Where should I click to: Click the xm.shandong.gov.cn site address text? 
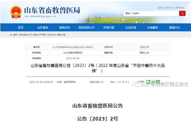40,16
